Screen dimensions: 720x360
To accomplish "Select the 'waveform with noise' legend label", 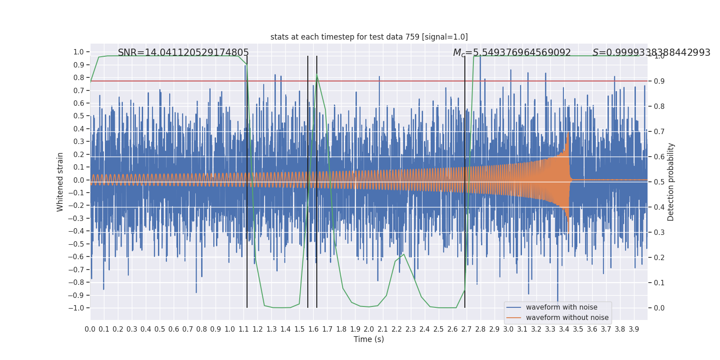I will click(x=562, y=307).
